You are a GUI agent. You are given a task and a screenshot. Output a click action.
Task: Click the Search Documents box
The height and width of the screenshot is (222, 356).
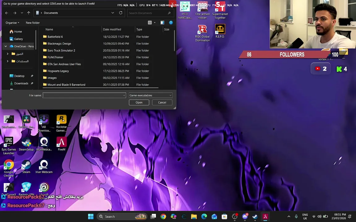coord(150,13)
